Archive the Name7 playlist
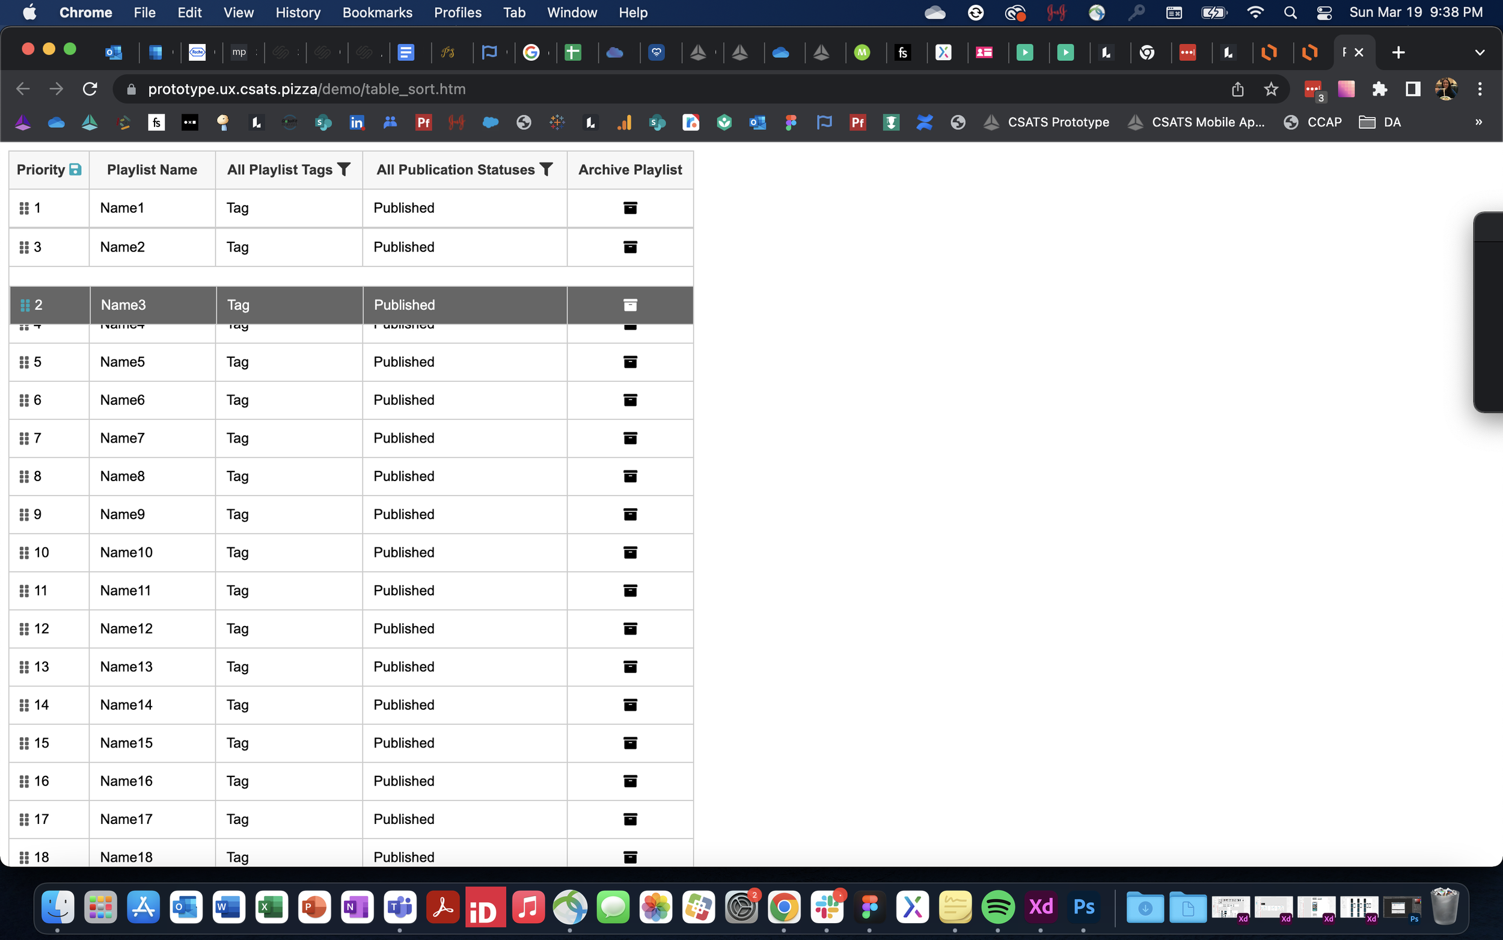 pyautogui.click(x=630, y=438)
